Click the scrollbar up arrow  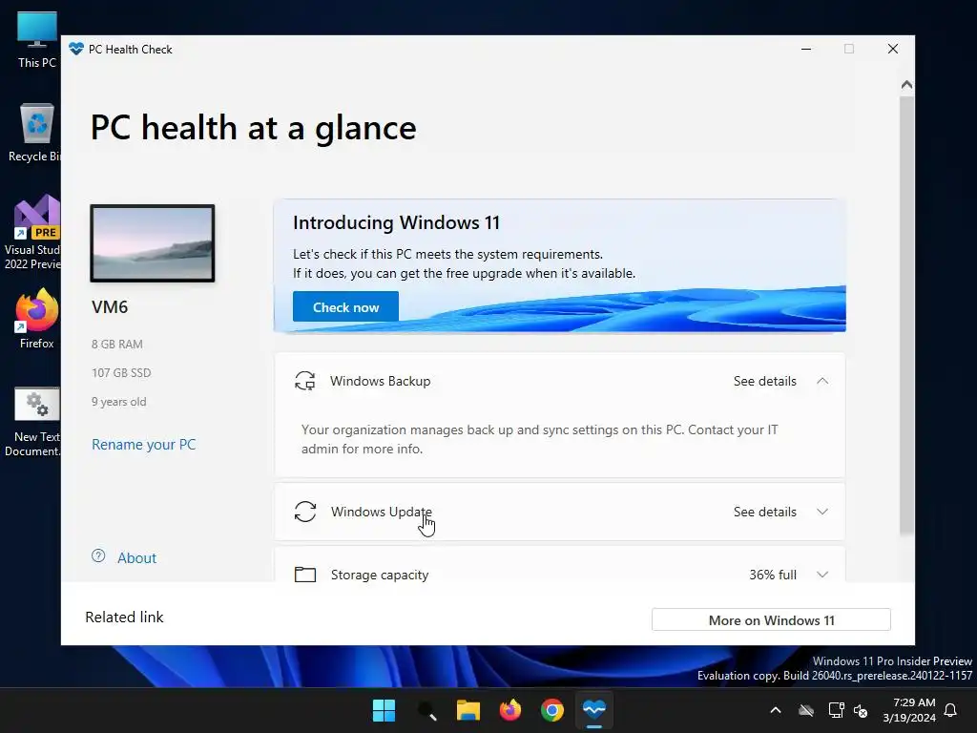(x=907, y=85)
